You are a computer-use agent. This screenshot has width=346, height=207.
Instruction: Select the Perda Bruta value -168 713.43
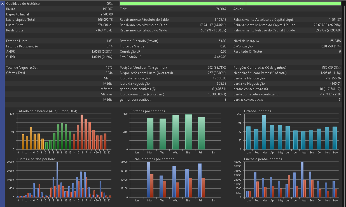[x=104, y=30]
